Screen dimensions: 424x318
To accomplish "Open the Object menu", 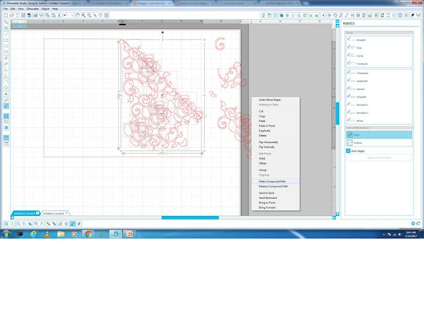I will [x=46, y=9].
